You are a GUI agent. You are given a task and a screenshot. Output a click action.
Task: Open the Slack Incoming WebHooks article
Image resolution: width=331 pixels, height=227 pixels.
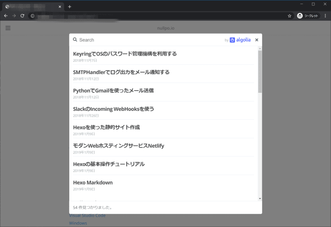tap(114, 109)
